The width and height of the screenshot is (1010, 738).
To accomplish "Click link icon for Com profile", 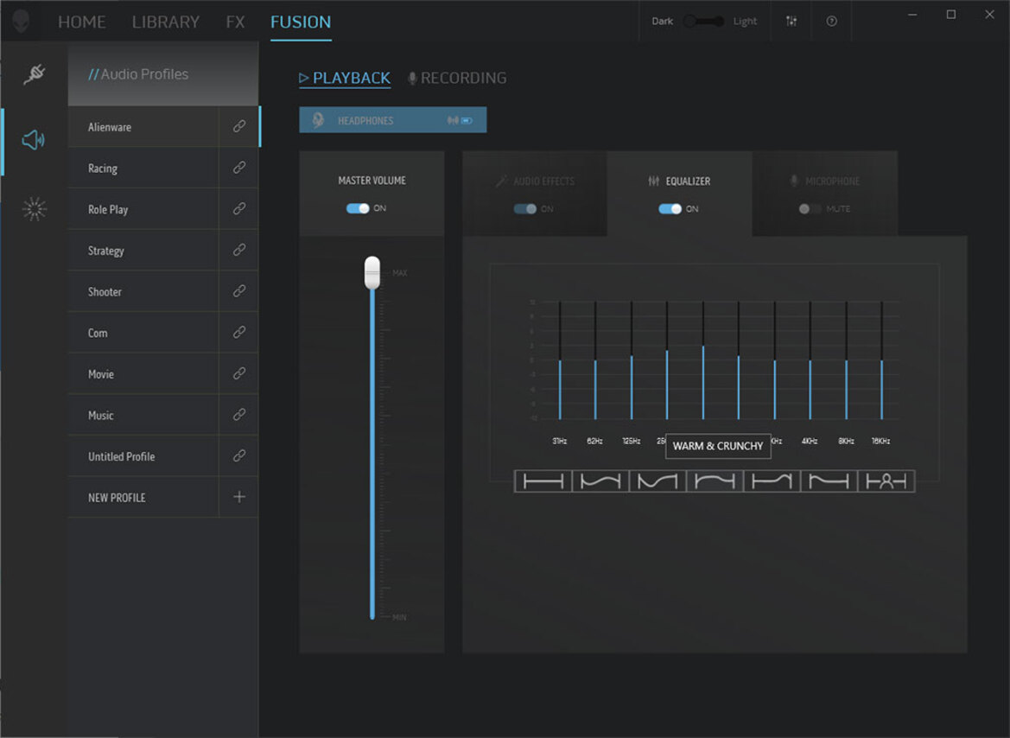I will point(239,333).
